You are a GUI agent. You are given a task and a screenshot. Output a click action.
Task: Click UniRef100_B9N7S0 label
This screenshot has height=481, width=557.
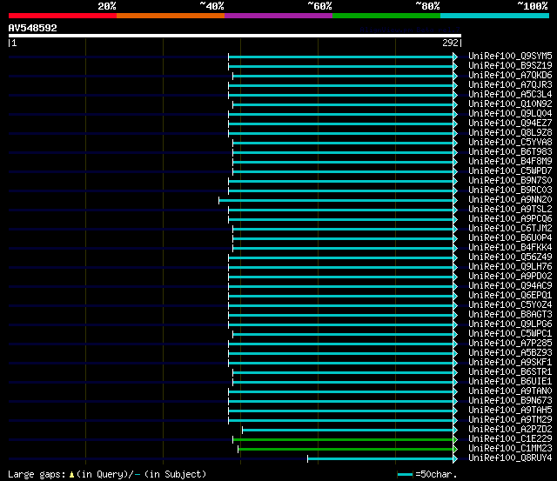[x=510, y=181]
